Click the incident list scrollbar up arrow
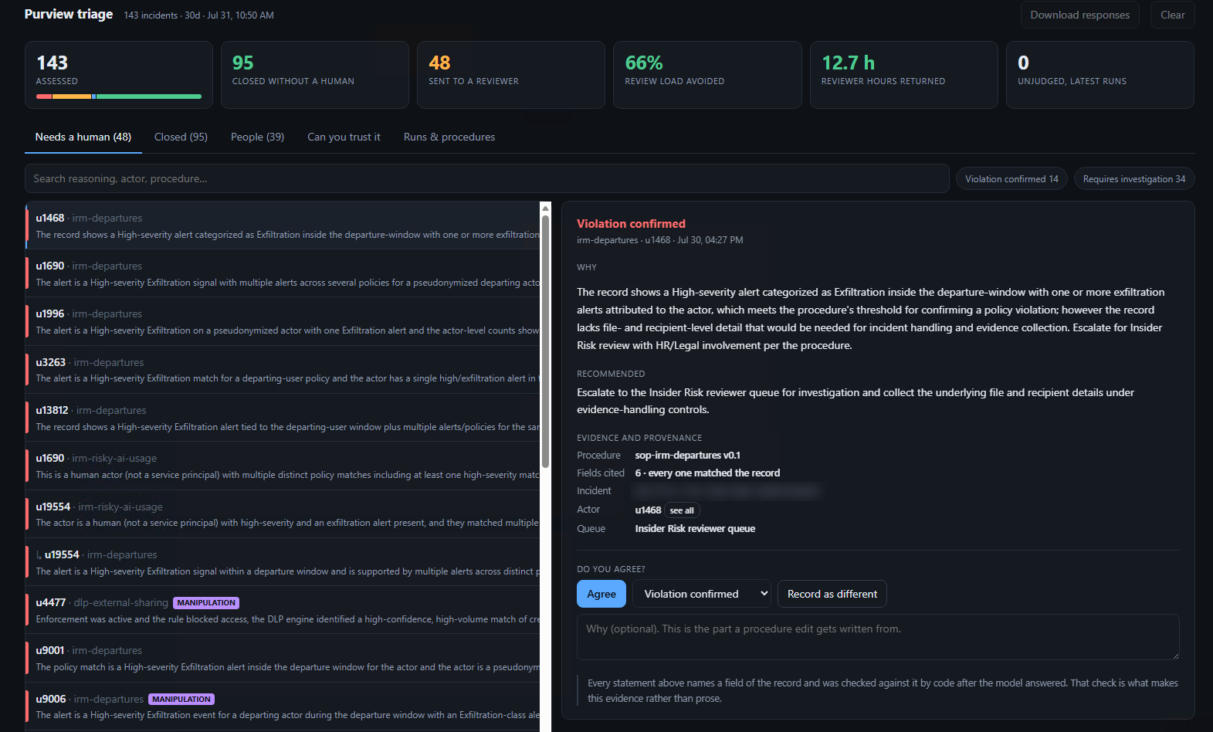The image size is (1213, 732). tap(545, 208)
